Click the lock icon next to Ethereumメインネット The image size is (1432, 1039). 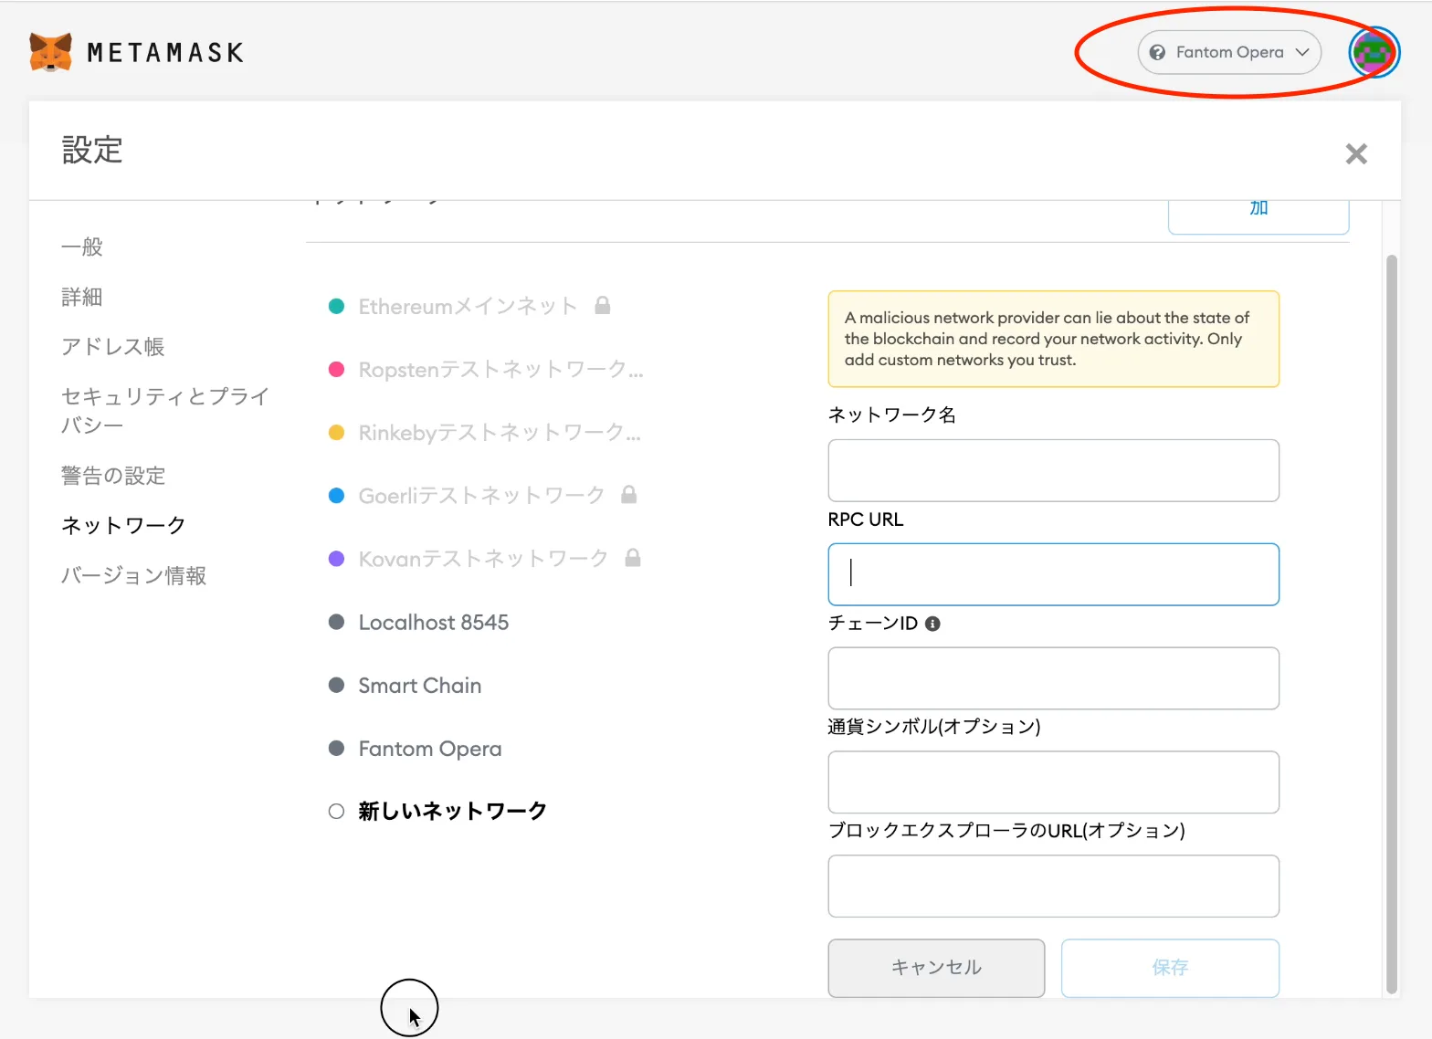(603, 305)
